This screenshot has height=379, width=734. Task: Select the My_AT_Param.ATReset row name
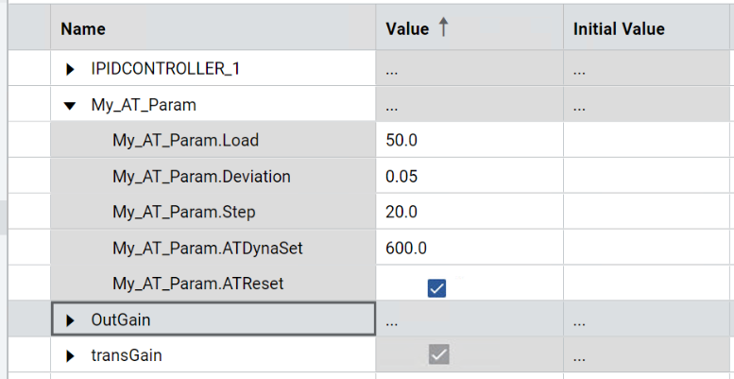pyautogui.click(x=197, y=284)
